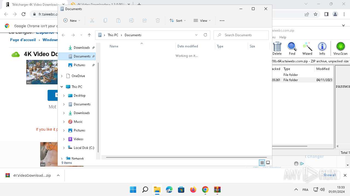Viewport: 350px width, 196px height.
Task: Switch to details view layout
Action: pos(262,163)
